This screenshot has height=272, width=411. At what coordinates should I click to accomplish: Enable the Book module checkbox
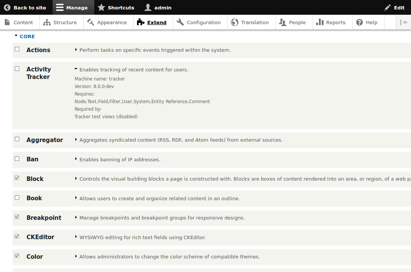click(x=17, y=198)
